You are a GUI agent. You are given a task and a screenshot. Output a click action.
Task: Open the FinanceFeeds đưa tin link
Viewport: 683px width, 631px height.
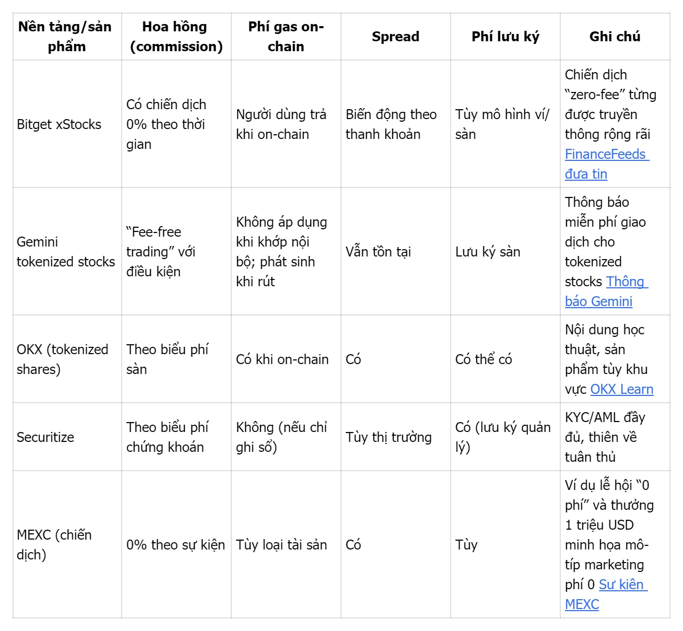tap(605, 155)
